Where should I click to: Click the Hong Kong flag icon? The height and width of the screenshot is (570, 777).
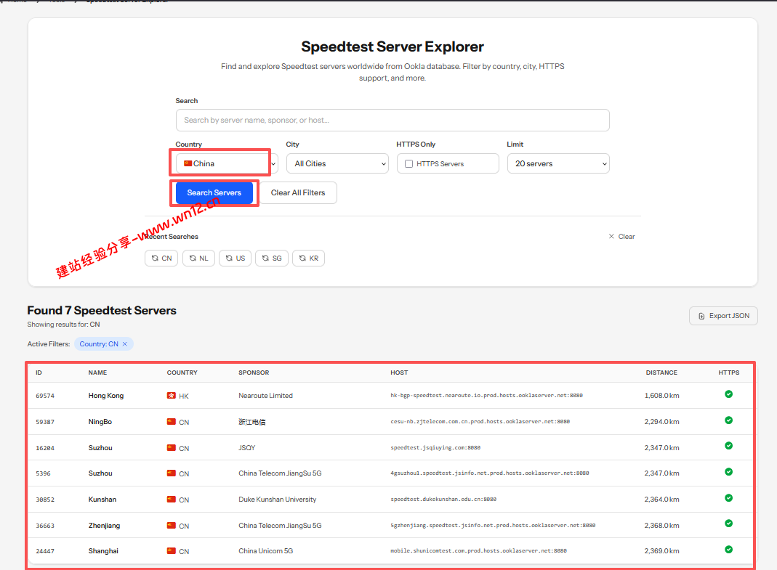(x=172, y=396)
